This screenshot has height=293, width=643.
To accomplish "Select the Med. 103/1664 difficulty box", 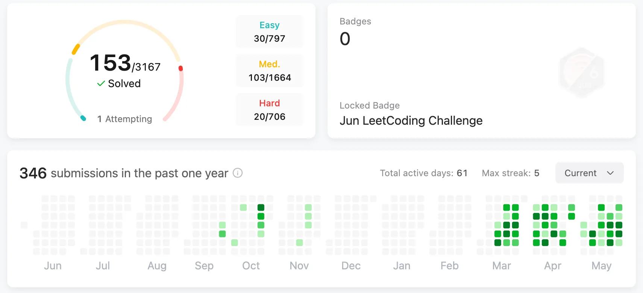I will click(x=269, y=71).
